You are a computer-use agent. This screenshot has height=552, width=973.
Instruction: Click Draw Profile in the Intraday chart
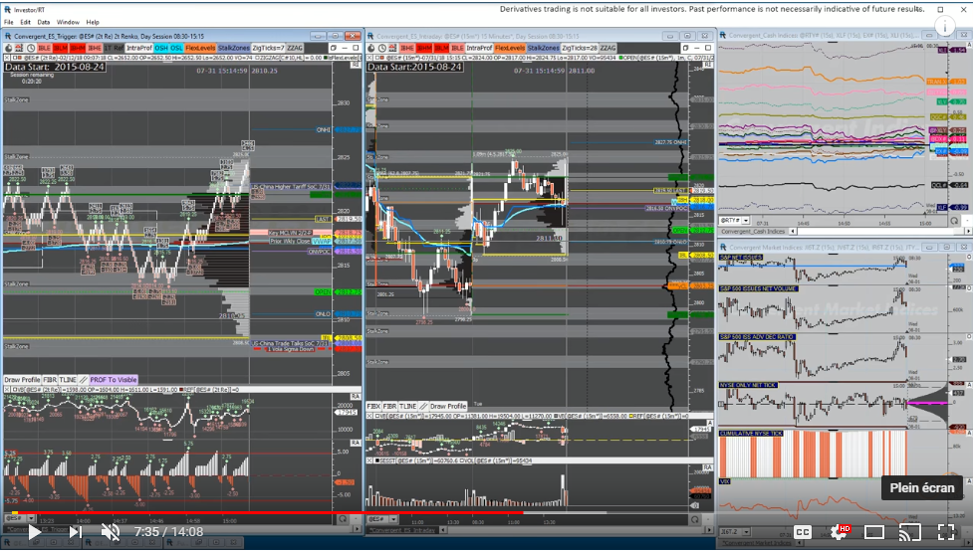coord(448,406)
